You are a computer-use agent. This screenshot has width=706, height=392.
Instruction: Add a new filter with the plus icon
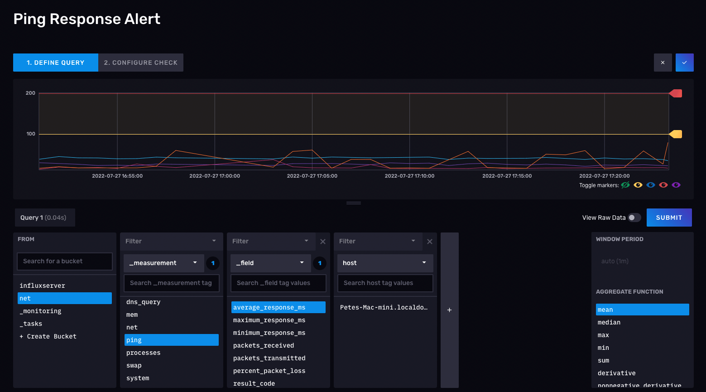tap(449, 310)
